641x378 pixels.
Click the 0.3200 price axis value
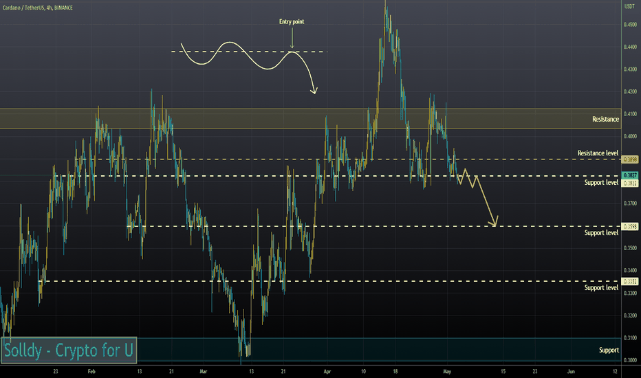click(630, 315)
